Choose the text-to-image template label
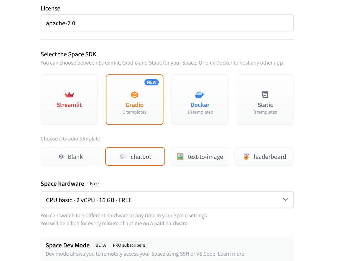The height and width of the screenshot is (261, 357). tap(205, 157)
